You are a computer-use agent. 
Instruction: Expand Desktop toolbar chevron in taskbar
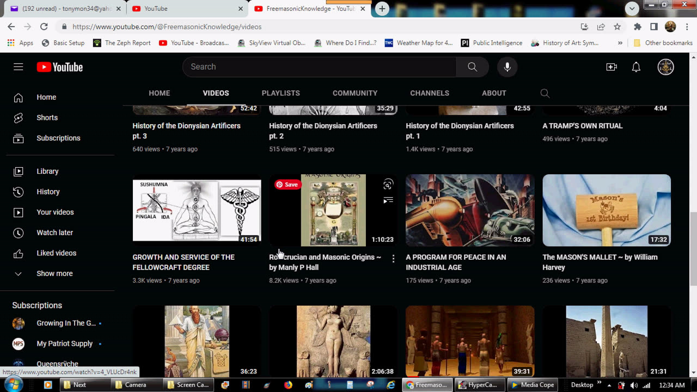(x=599, y=383)
